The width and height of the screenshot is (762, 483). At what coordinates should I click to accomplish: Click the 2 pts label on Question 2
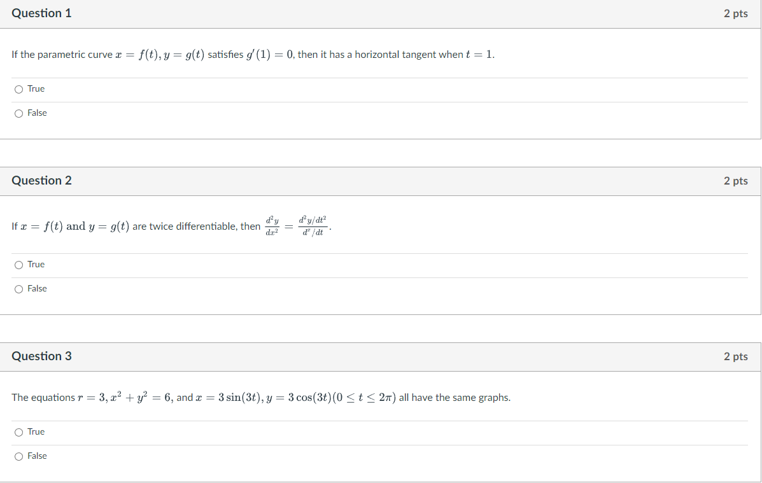click(736, 180)
